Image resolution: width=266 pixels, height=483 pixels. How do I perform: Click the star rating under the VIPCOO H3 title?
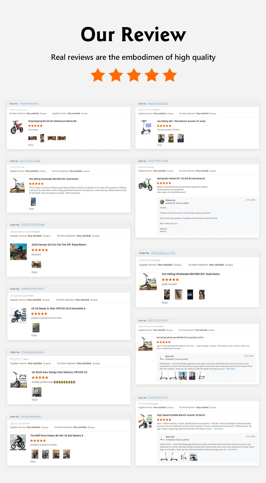(39, 314)
